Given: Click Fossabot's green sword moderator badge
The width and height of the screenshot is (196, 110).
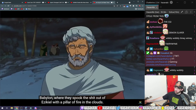Looking at the screenshot, I should [148, 53].
